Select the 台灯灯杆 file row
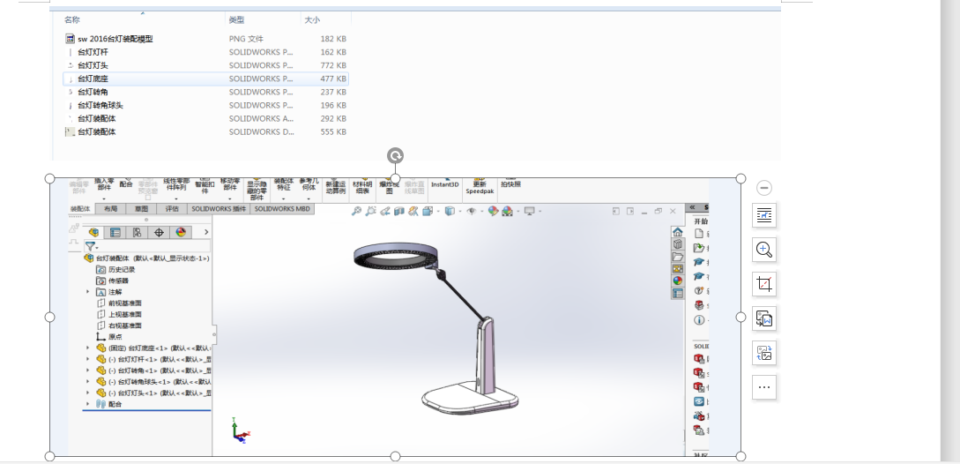The image size is (960, 464). click(205, 52)
